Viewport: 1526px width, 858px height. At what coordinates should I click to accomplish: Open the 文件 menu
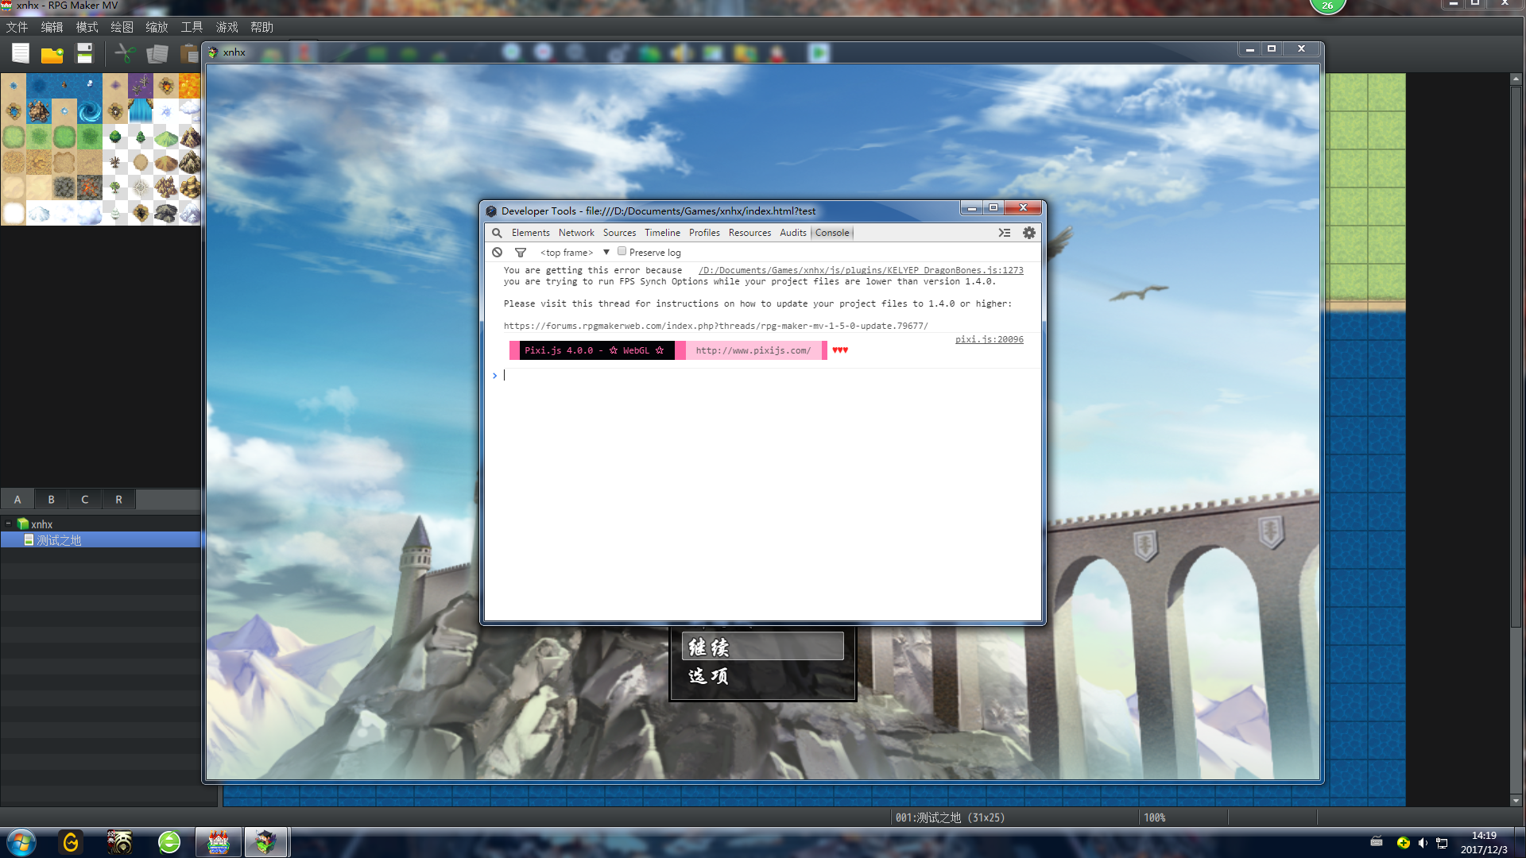point(17,27)
